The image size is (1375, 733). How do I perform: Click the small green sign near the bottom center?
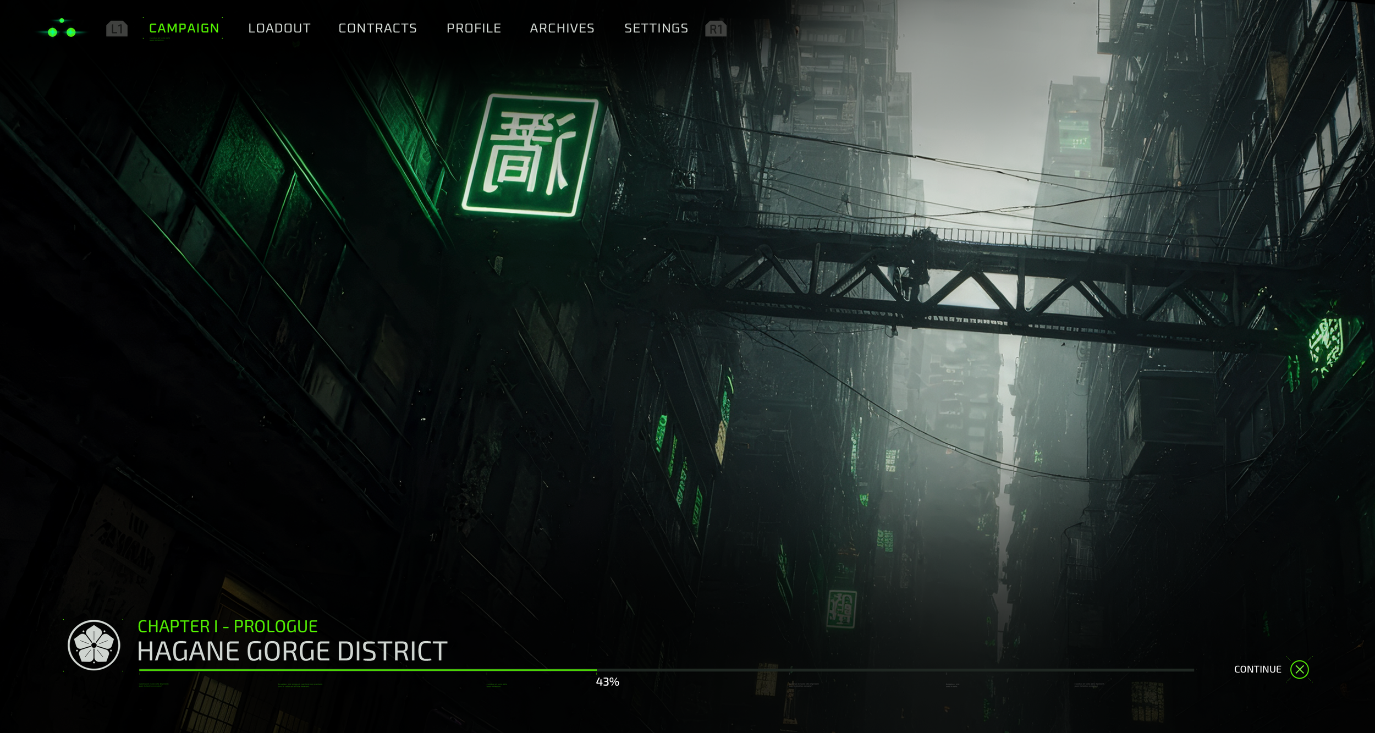pyautogui.click(x=842, y=609)
